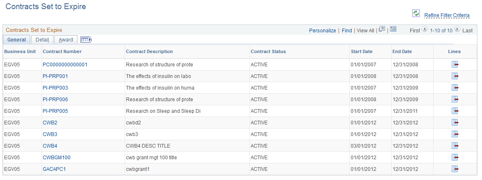Click the next rows arrow icon
482x180 pixels.
pos(458,29)
